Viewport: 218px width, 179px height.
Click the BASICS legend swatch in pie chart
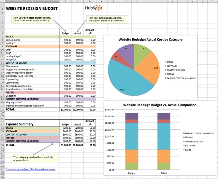pos(166,62)
